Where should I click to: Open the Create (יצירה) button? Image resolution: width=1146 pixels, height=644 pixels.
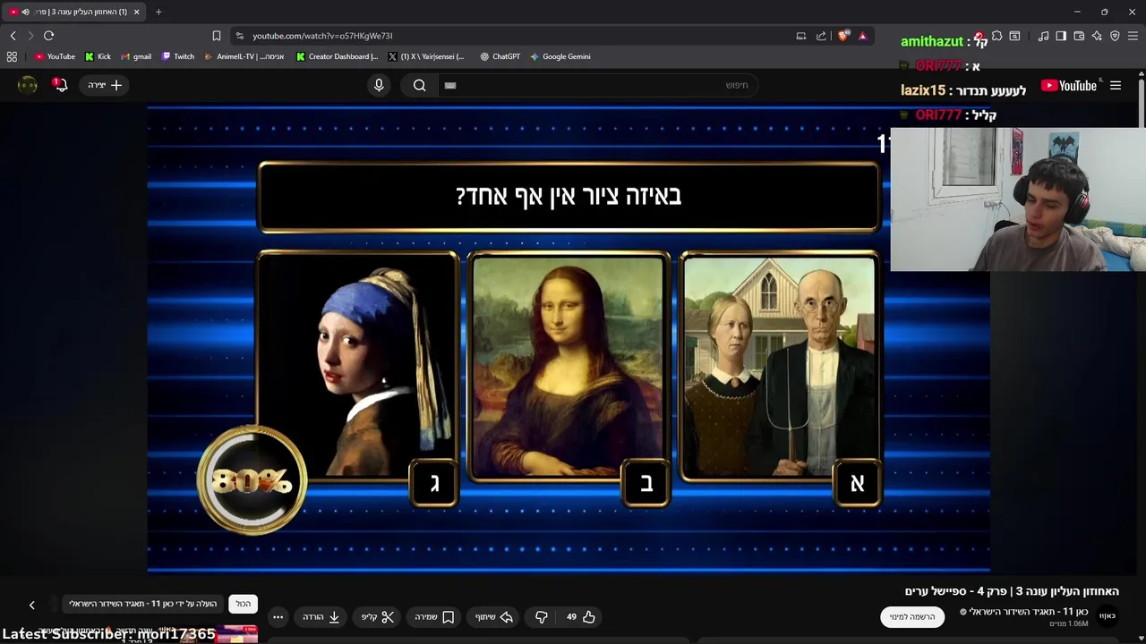105,85
